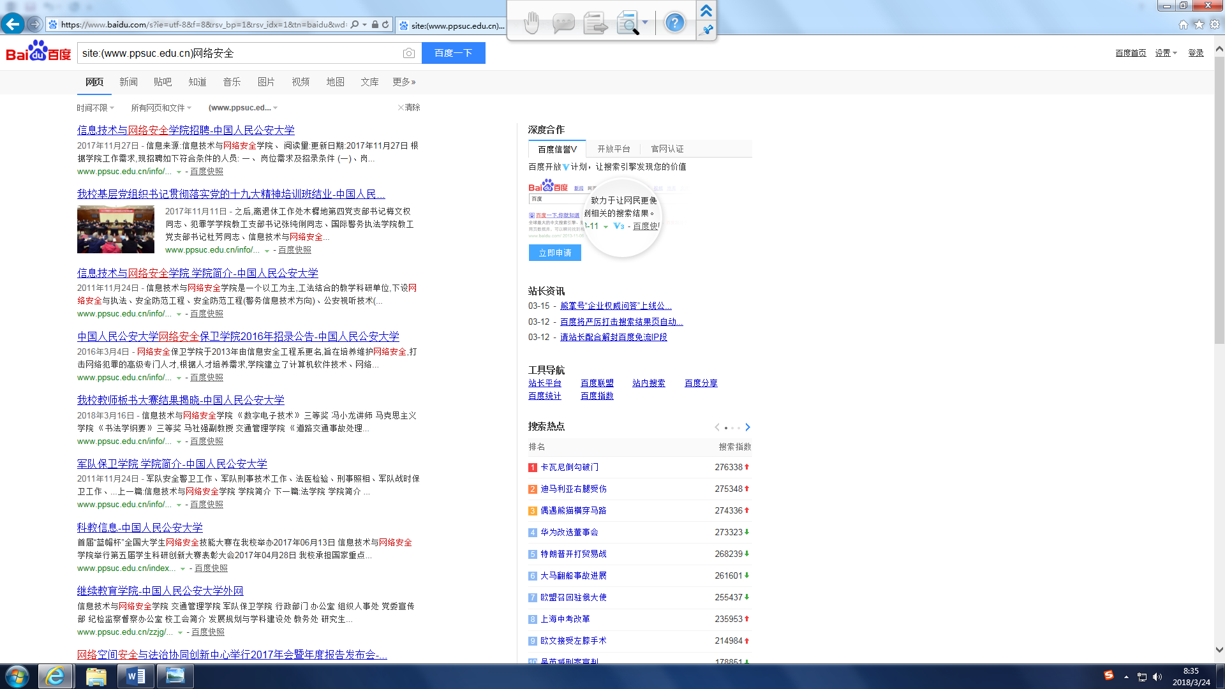Open the 时间不限 time filter dropdown
The height and width of the screenshot is (689, 1225).
point(96,108)
